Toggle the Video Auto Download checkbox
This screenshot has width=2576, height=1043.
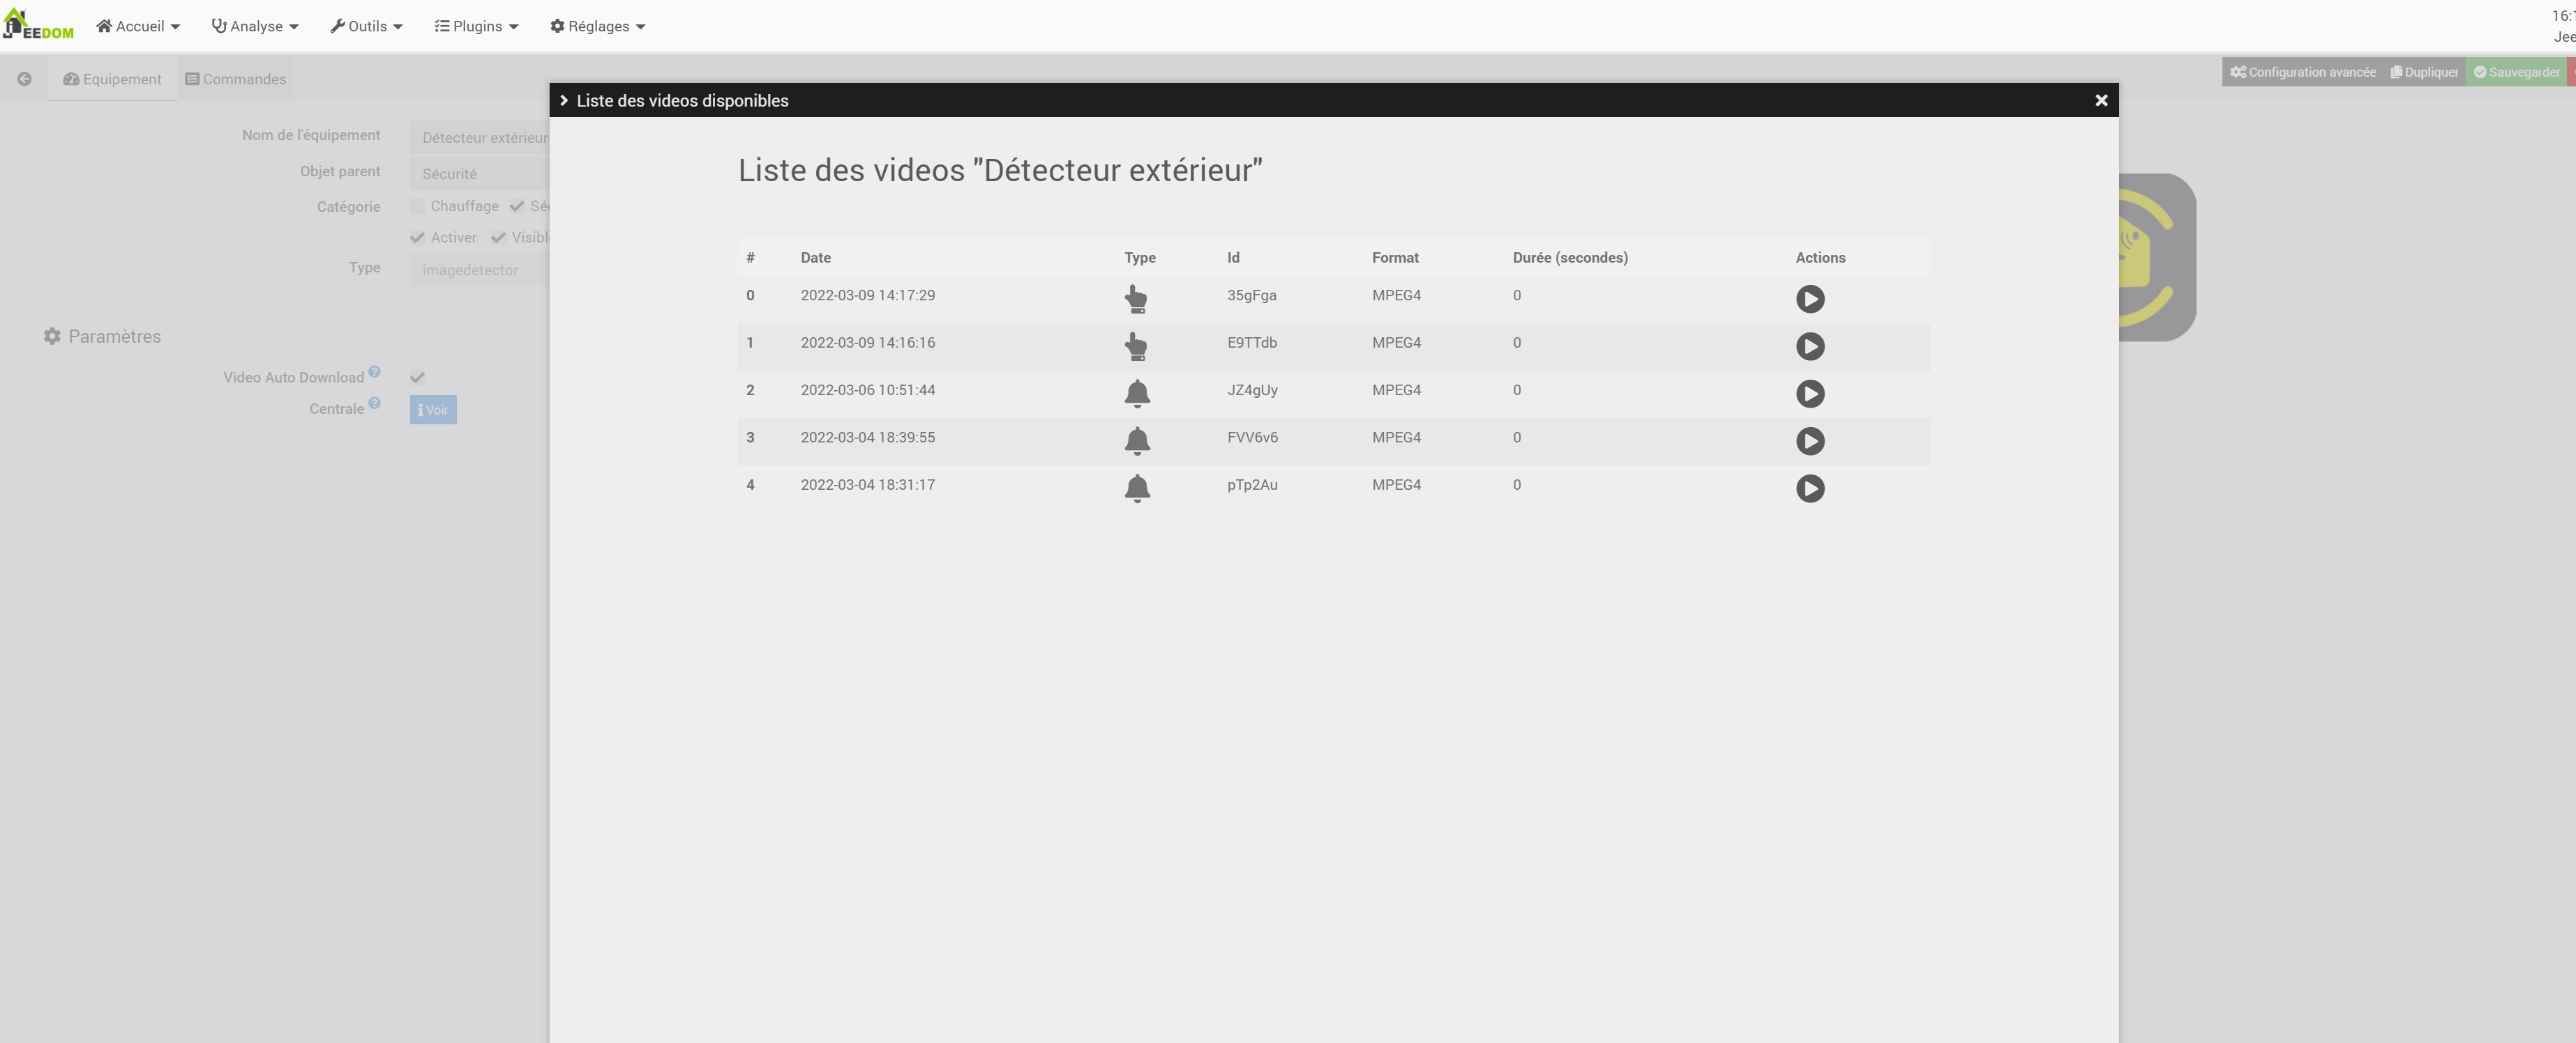click(417, 377)
